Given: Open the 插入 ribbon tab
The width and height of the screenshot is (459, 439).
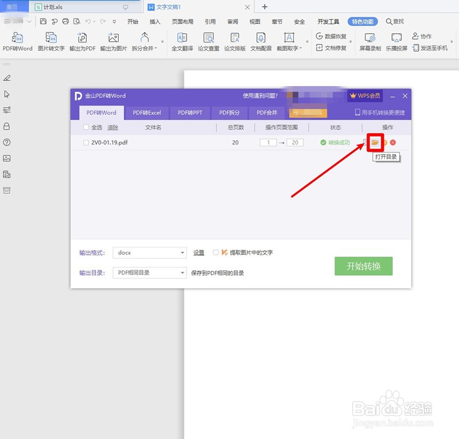Looking at the screenshot, I should (155, 22).
